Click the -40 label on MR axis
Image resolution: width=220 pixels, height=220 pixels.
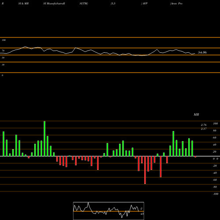(x=215, y=173)
